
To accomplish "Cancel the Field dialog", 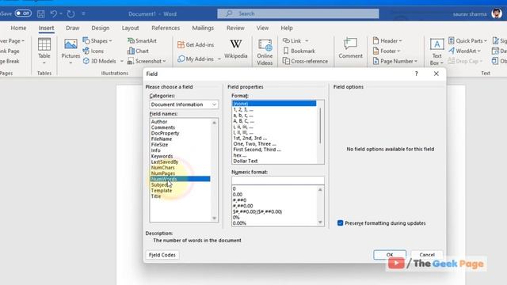I will pos(427,255).
